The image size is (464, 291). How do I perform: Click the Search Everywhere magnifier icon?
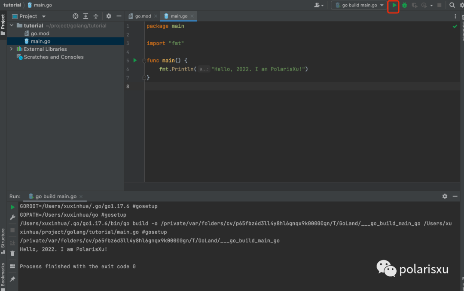pos(452,5)
